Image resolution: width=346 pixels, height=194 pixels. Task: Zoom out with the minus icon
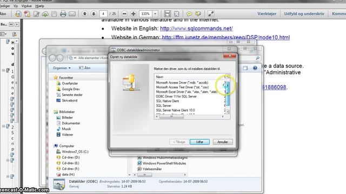(x=124, y=13)
